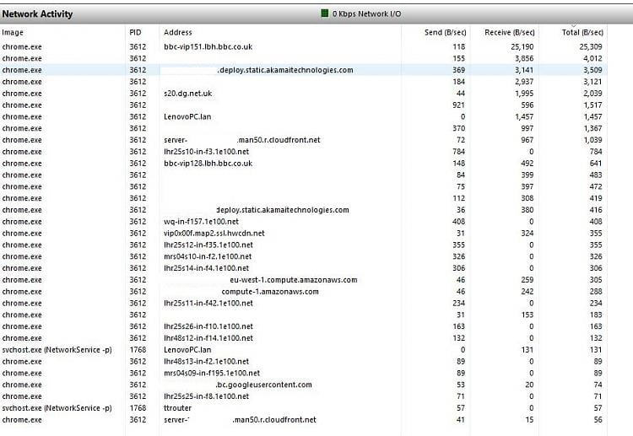
Task: Select the vip0x00f.map2.ssl.hwcdn.net row
Action: click(304, 233)
